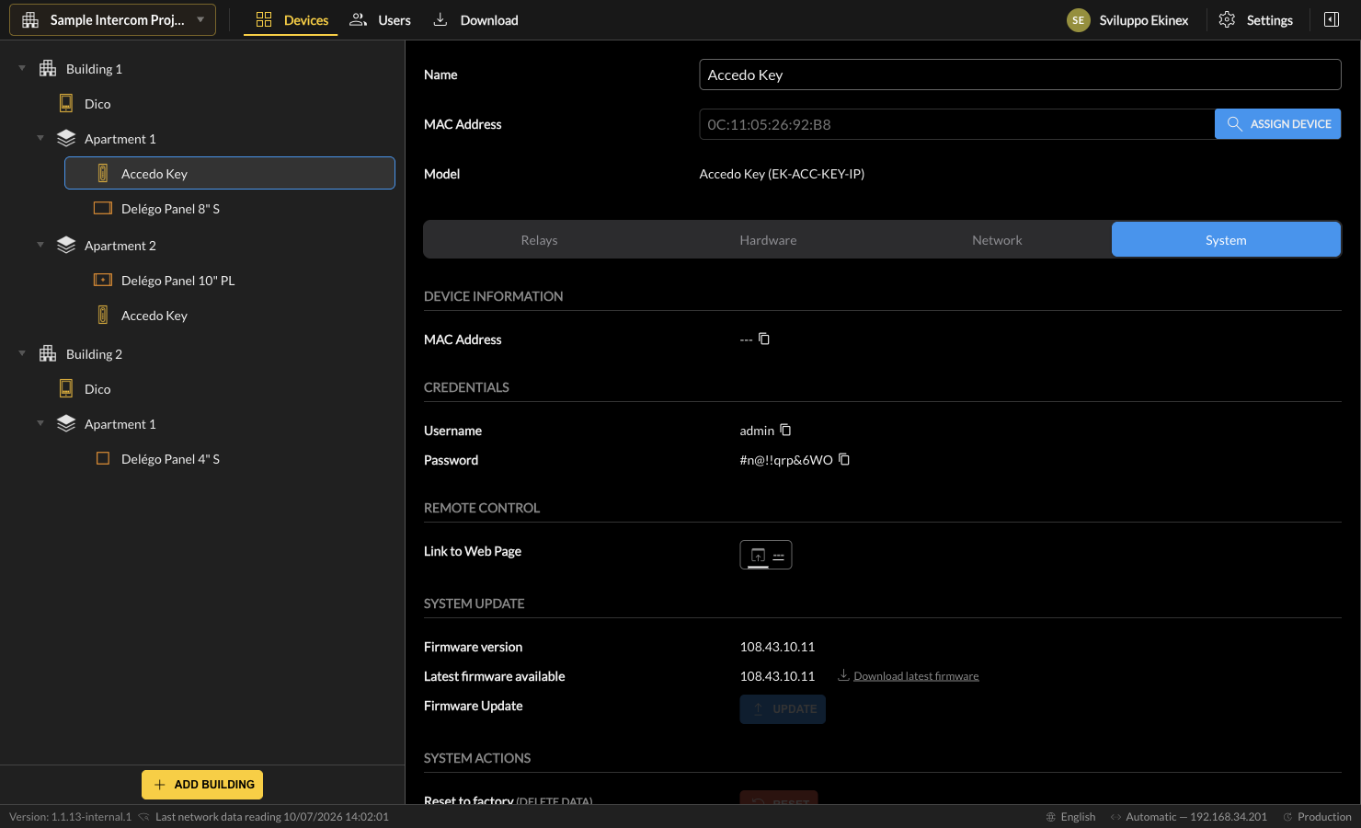Click the Delégo Panel 10" PL panel icon

(x=103, y=280)
